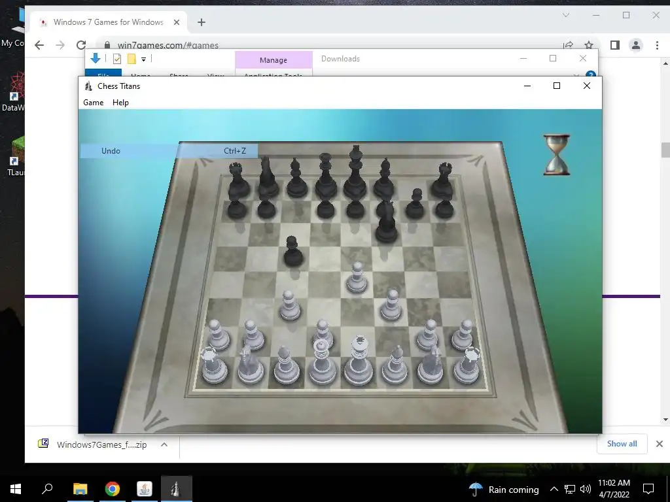Open the volume control
The width and height of the screenshot is (670, 502).
tap(586, 489)
